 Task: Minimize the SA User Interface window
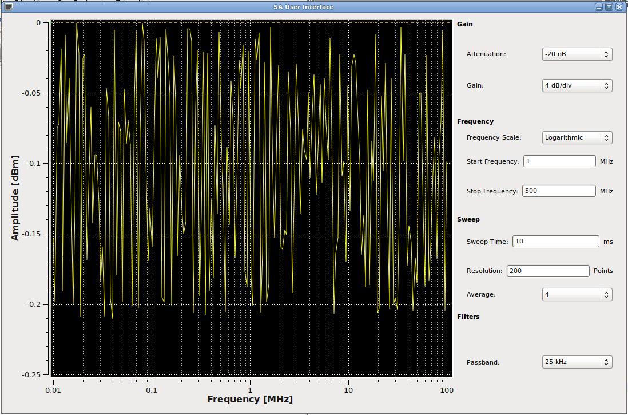point(598,7)
